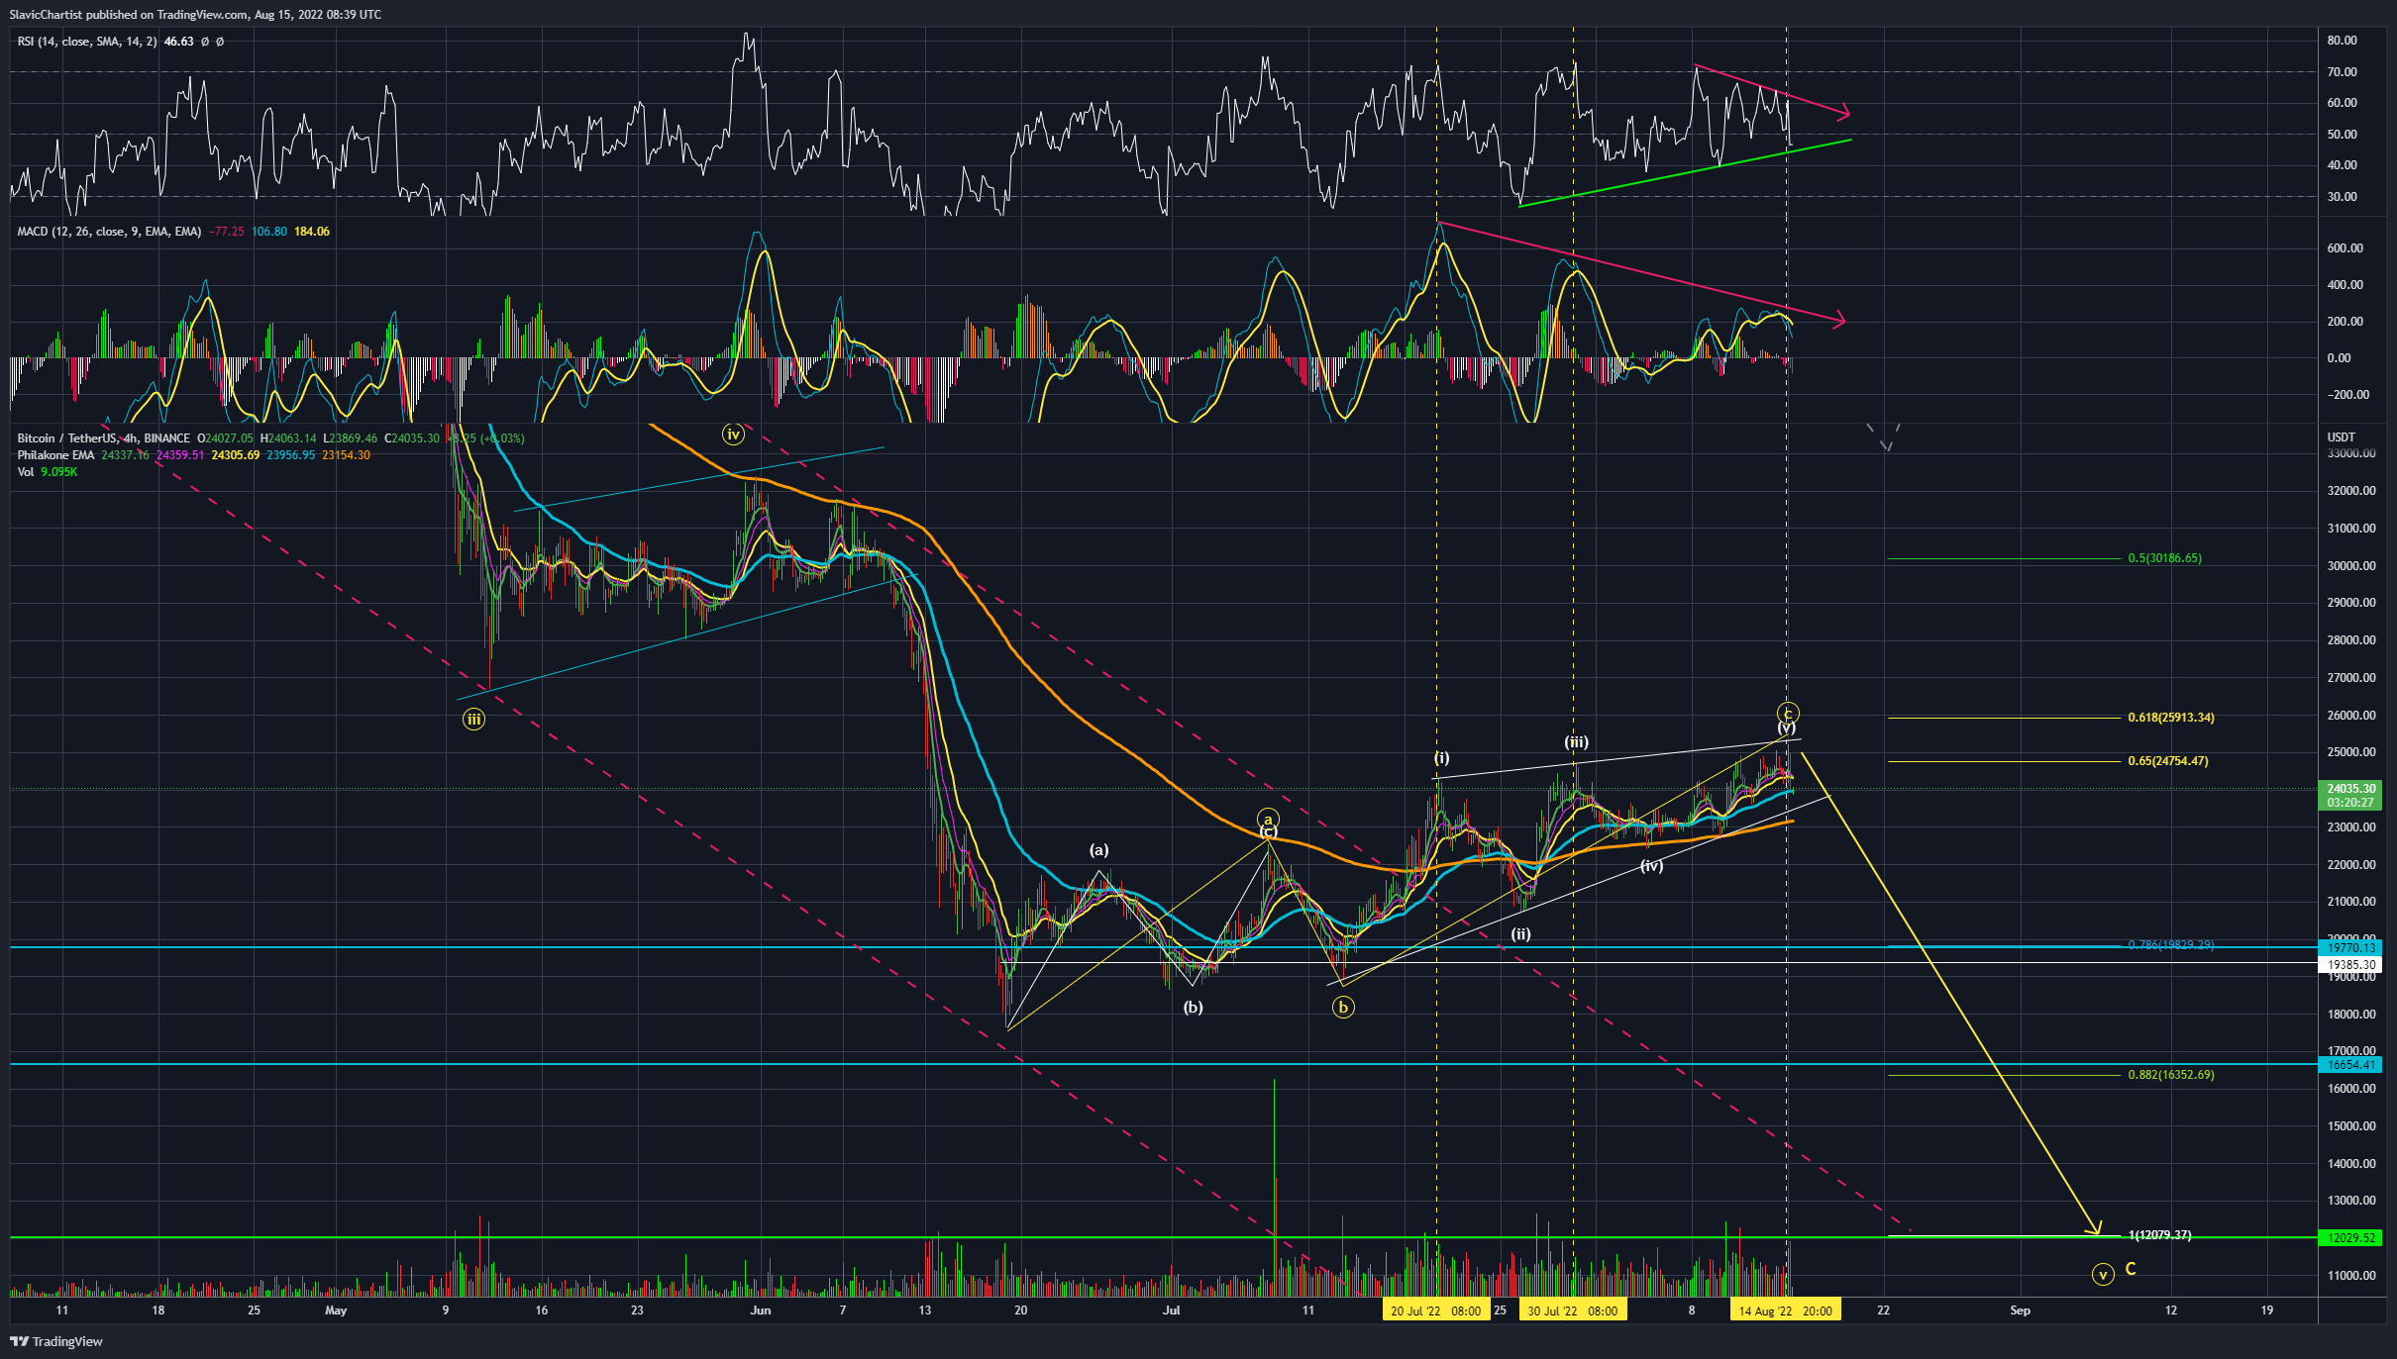
Task: Select the Bitcoin / TetherUS, 4h, BINANCE title
Action: pyautogui.click(x=104, y=438)
